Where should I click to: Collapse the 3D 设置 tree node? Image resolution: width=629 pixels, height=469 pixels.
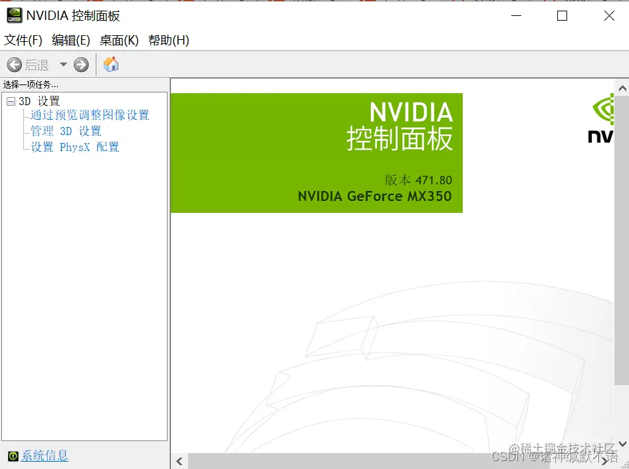pos(11,102)
